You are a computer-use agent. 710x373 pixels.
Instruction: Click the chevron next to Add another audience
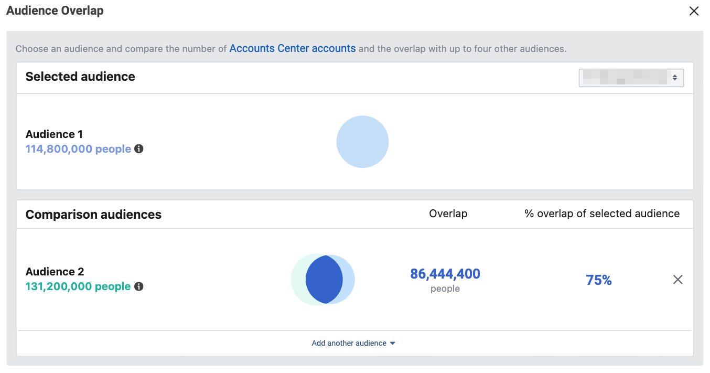point(392,343)
